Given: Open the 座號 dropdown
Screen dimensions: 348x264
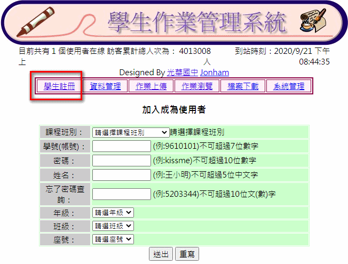Looking at the screenshot, I should 113,239.
